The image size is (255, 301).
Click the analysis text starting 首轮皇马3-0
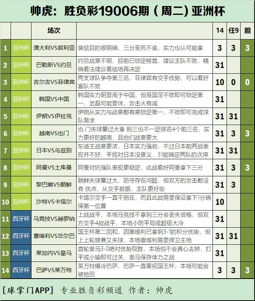point(144,253)
